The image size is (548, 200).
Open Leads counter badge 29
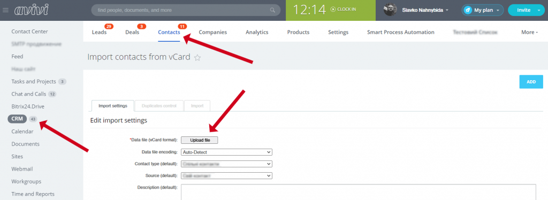coord(108,27)
